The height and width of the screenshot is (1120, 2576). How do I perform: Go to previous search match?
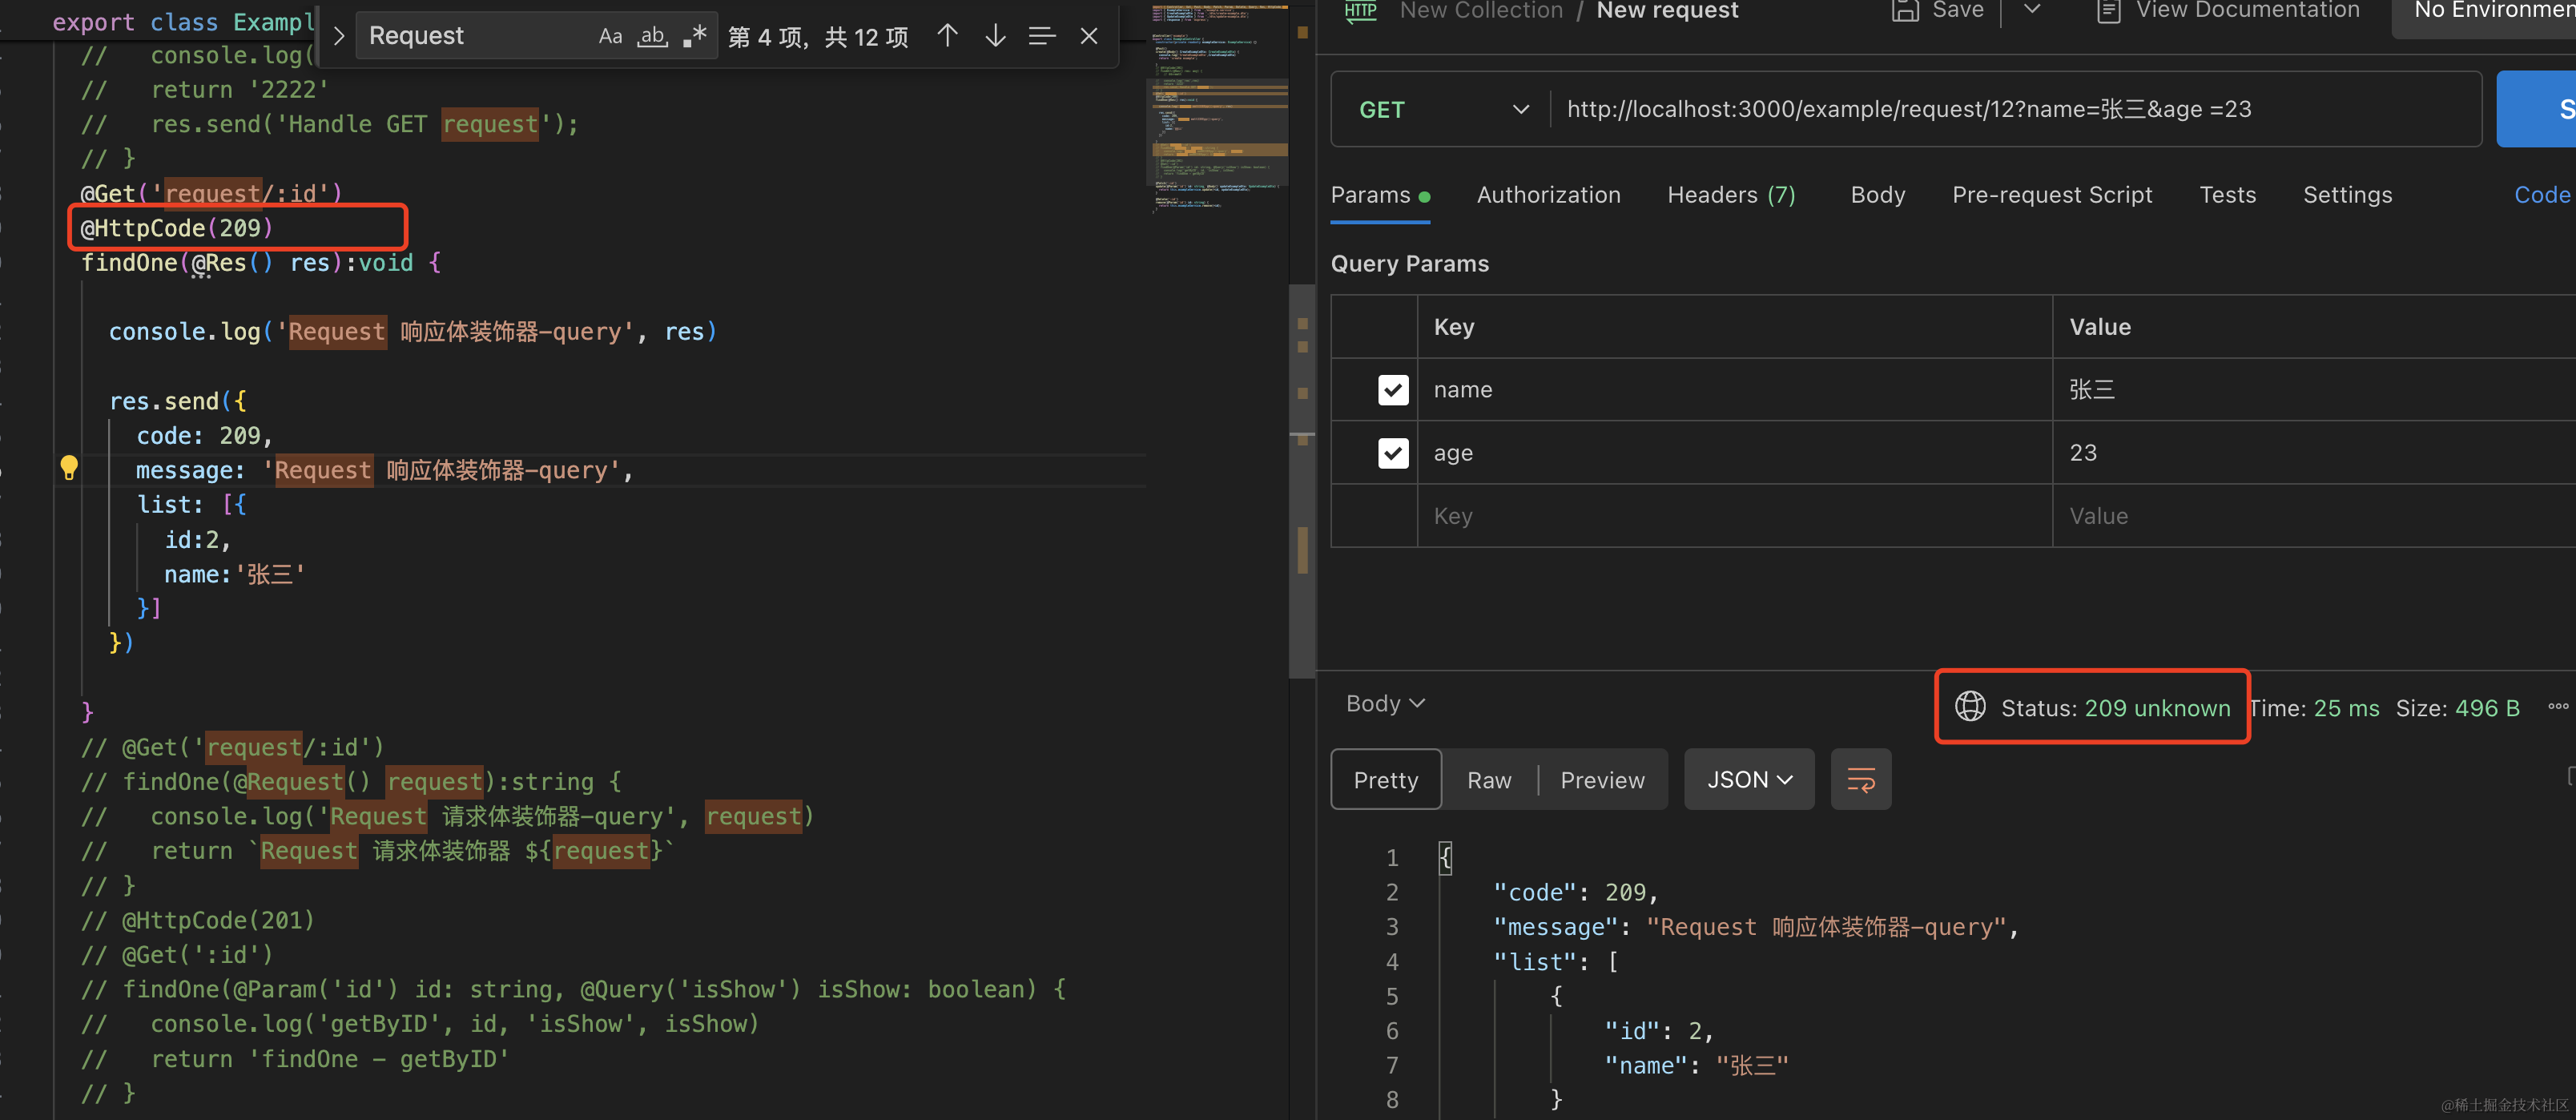[947, 36]
